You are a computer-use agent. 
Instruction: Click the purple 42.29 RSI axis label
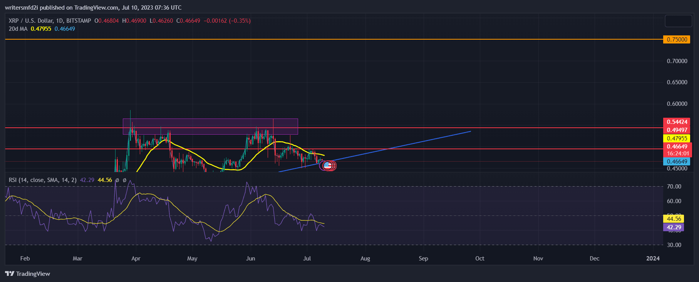point(674,227)
